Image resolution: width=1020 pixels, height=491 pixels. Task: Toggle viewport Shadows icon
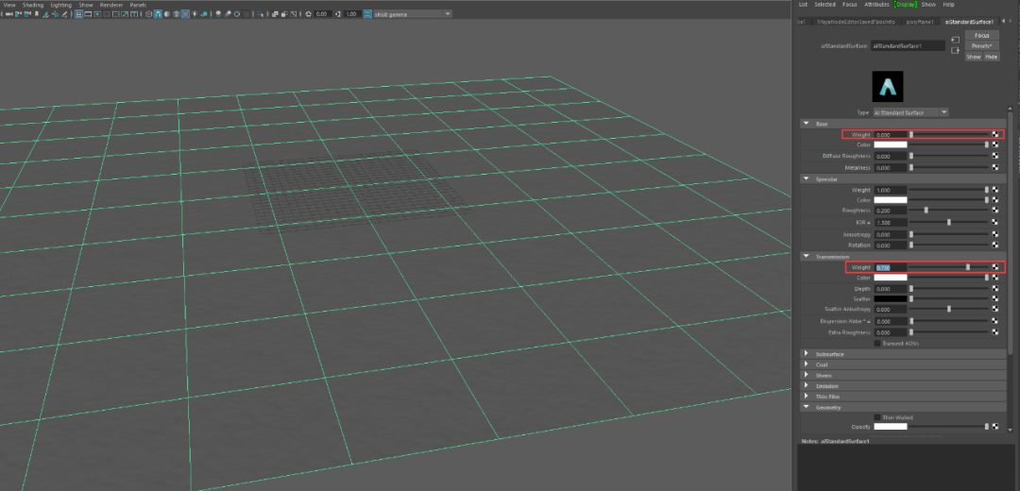(x=204, y=13)
